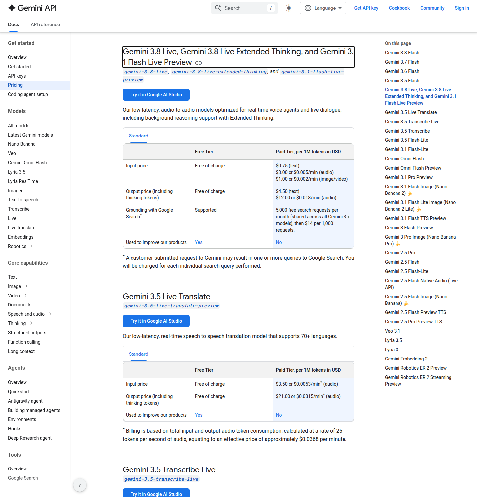Click the gemini-3.8-live model code link

point(146,72)
